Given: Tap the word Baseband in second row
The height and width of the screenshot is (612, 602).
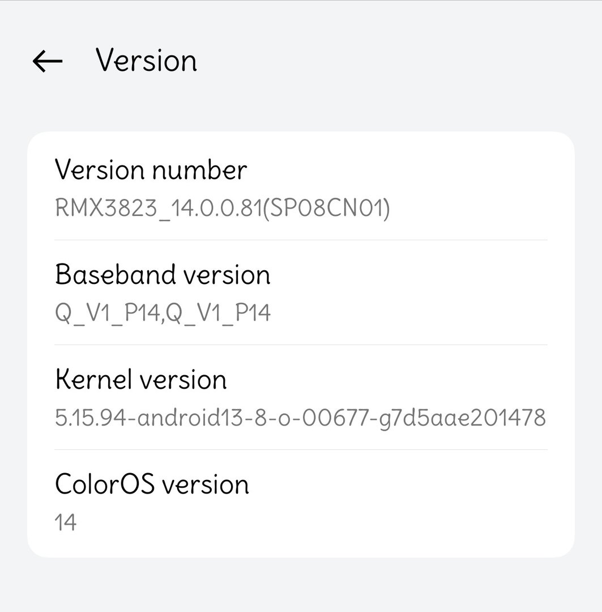Looking at the screenshot, I should [x=116, y=274].
